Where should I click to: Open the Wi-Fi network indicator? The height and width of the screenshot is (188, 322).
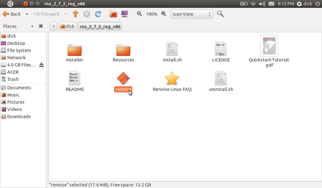253,4
